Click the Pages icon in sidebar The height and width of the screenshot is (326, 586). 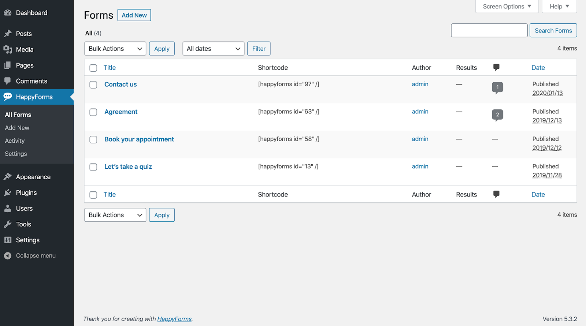click(8, 65)
